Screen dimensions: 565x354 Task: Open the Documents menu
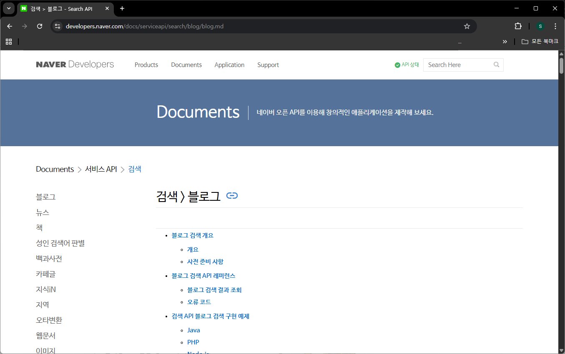(x=186, y=65)
